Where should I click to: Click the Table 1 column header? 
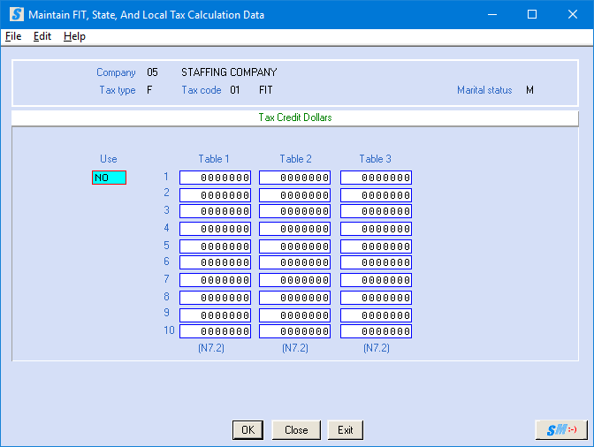[214, 159]
